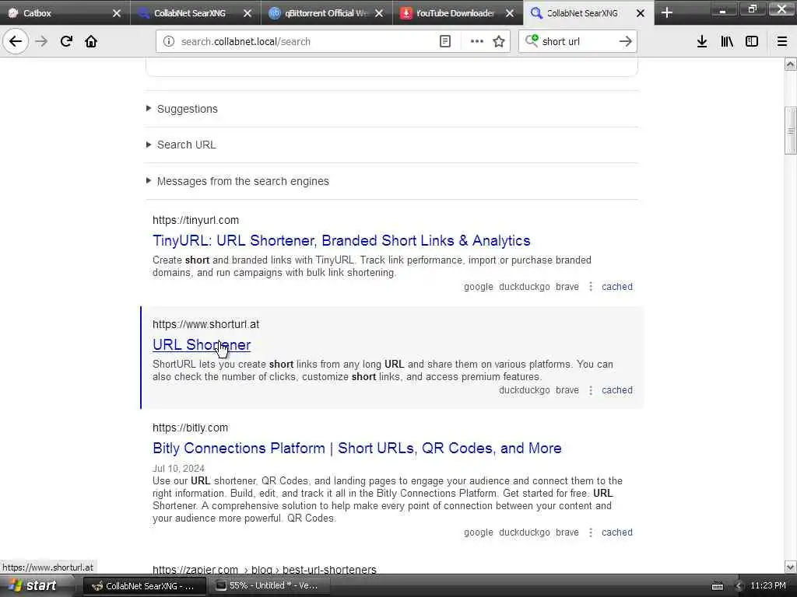797x597 pixels.
Task: Open cached version of shorturl.at result
Action: (617, 390)
